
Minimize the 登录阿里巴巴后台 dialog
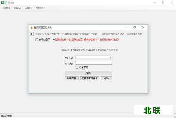pos(126,27)
